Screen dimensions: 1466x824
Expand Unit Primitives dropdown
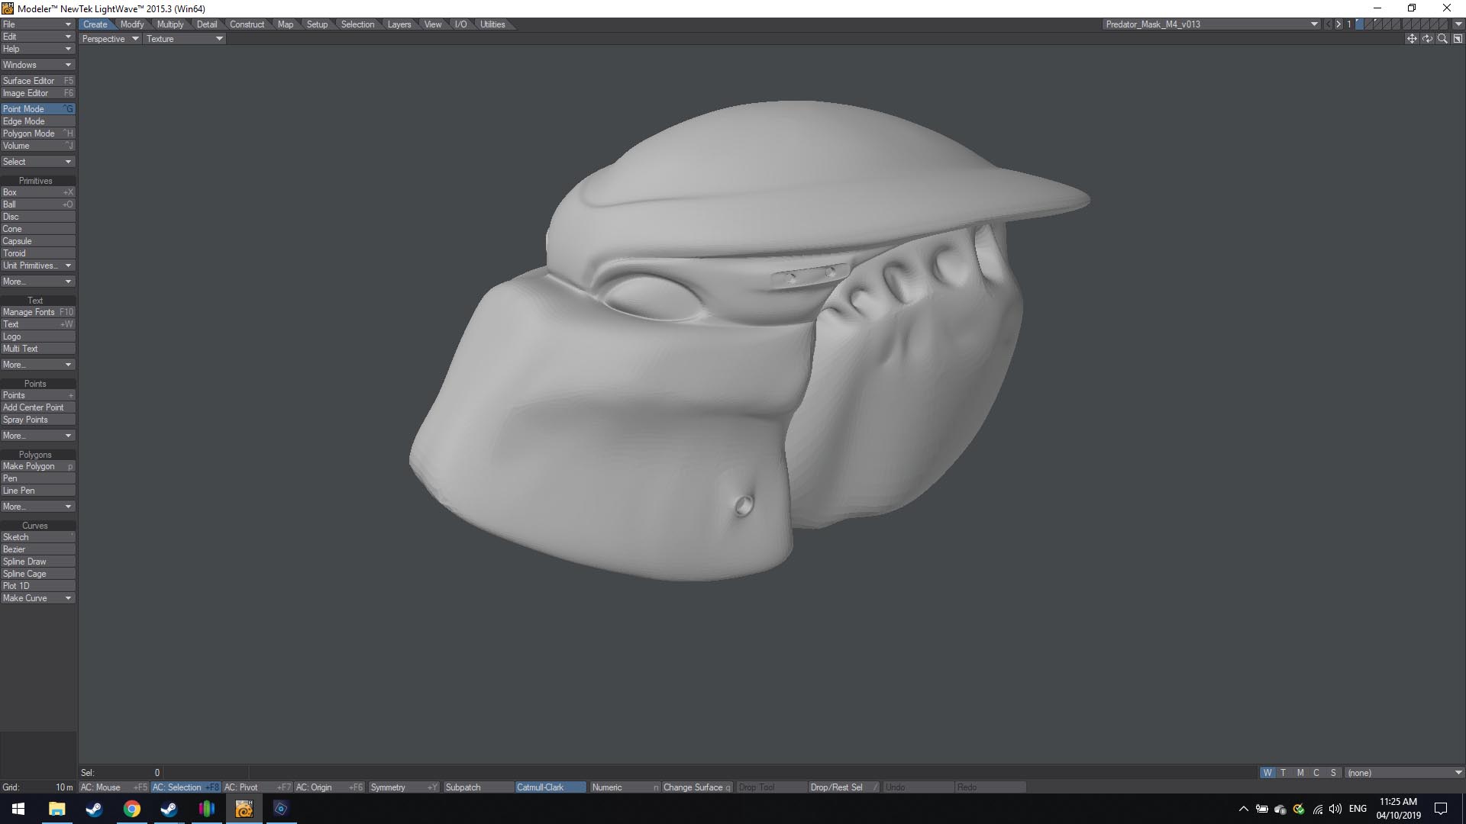tap(37, 266)
